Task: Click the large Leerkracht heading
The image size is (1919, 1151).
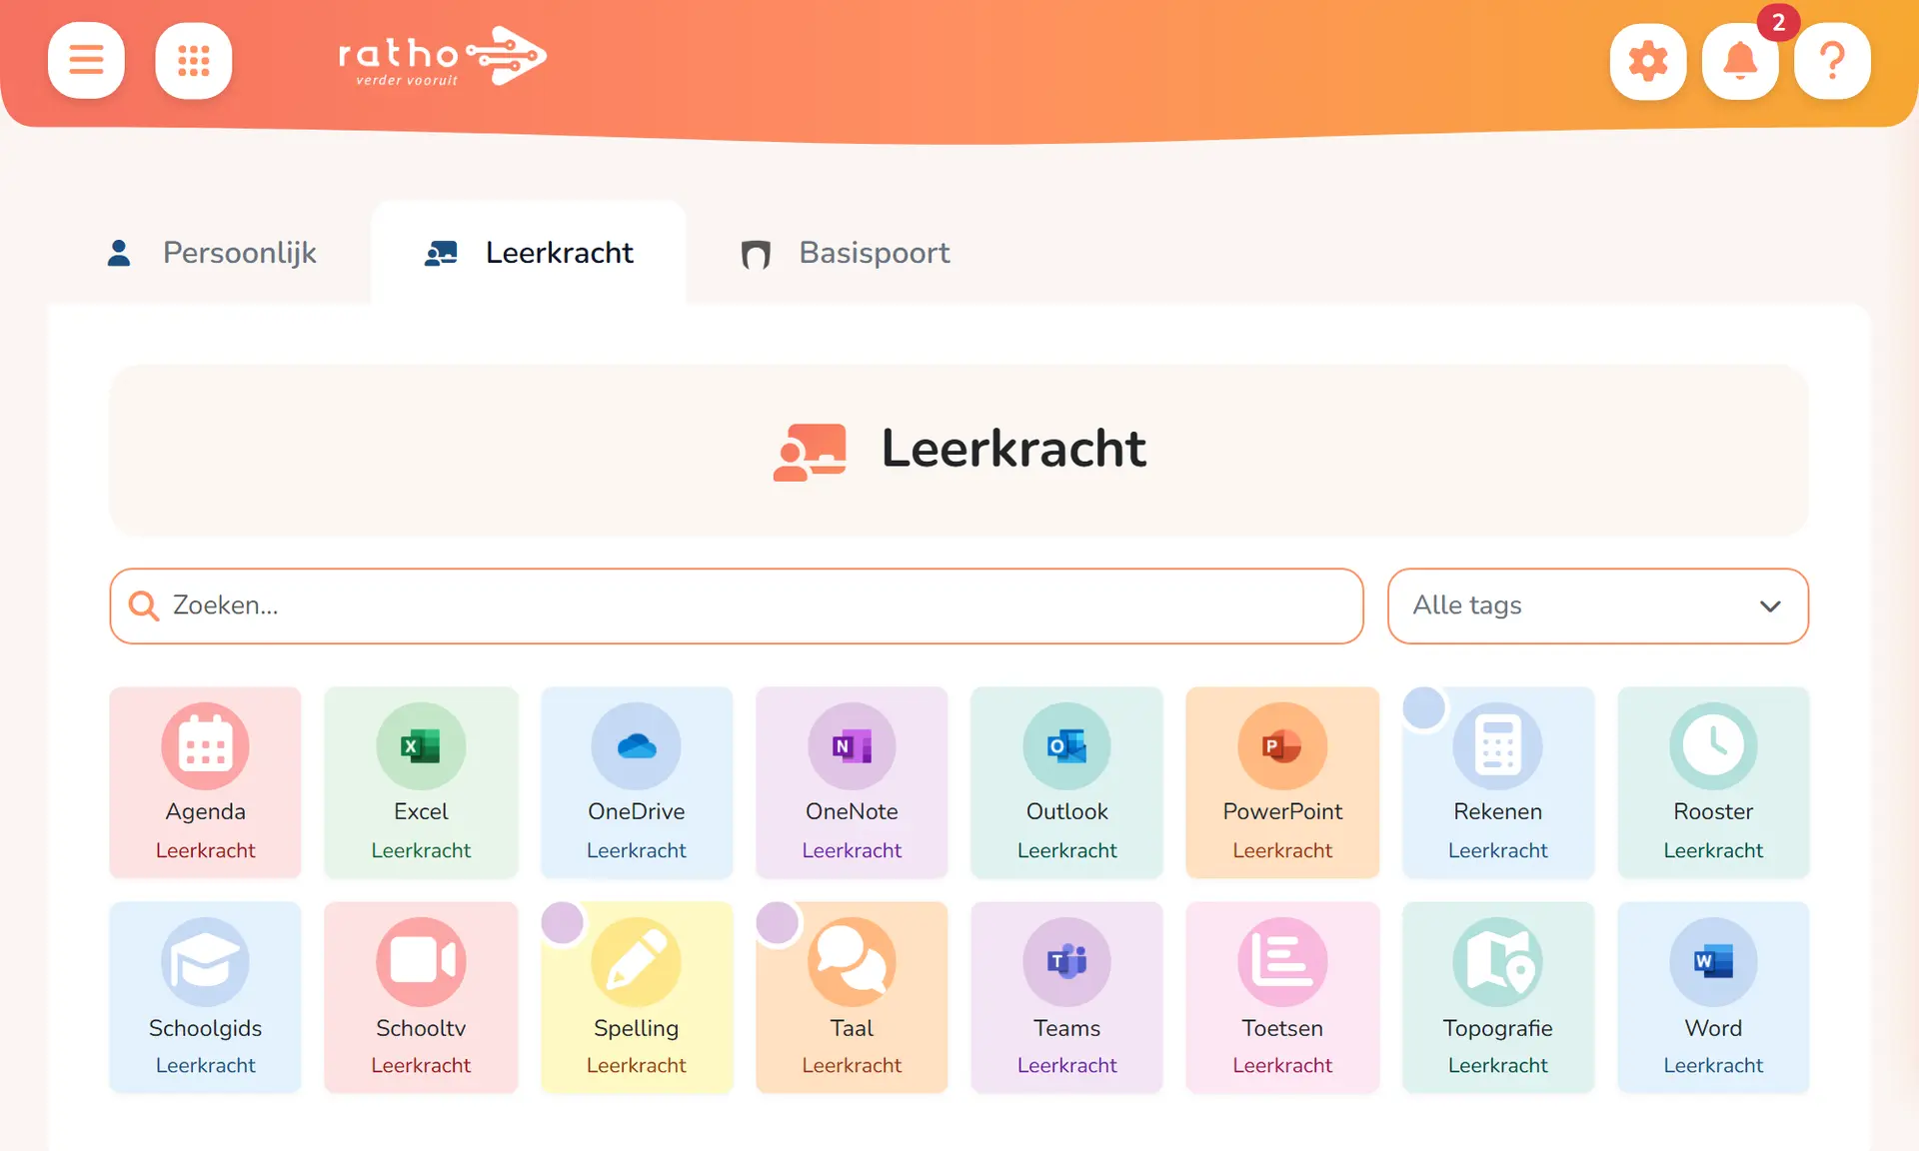Action: [x=1012, y=448]
